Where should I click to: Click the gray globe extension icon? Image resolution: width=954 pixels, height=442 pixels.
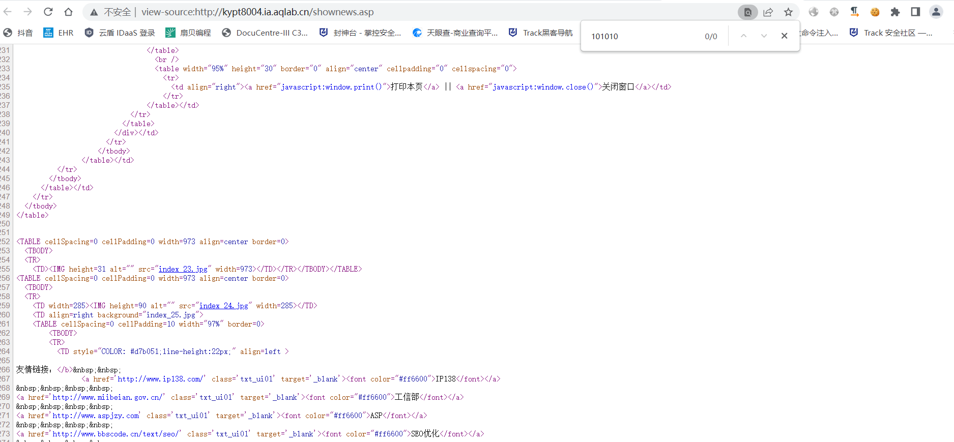pos(814,12)
